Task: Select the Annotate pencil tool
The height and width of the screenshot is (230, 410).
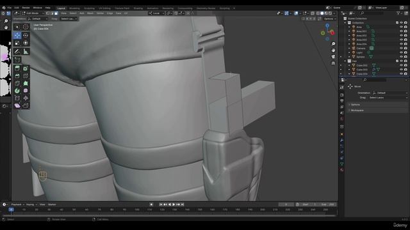Action: (x=17, y=51)
